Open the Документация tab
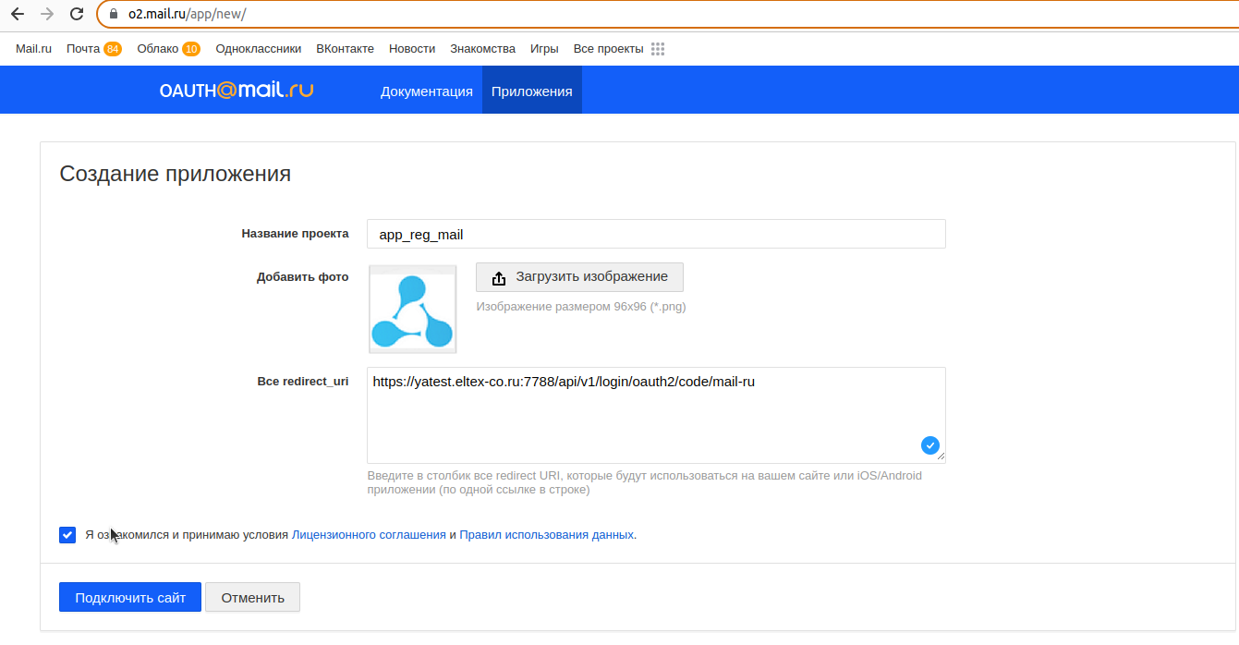The image size is (1239, 645). tap(427, 91)
